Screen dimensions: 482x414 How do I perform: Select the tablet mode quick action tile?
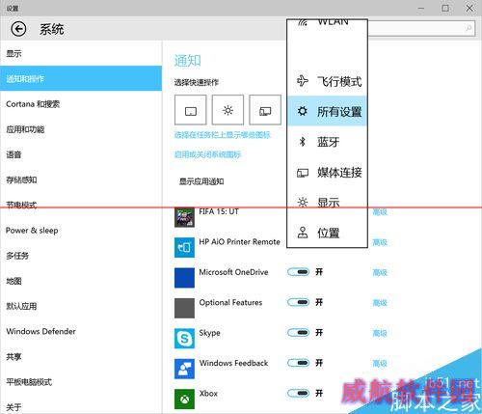(x=191, y=110)
